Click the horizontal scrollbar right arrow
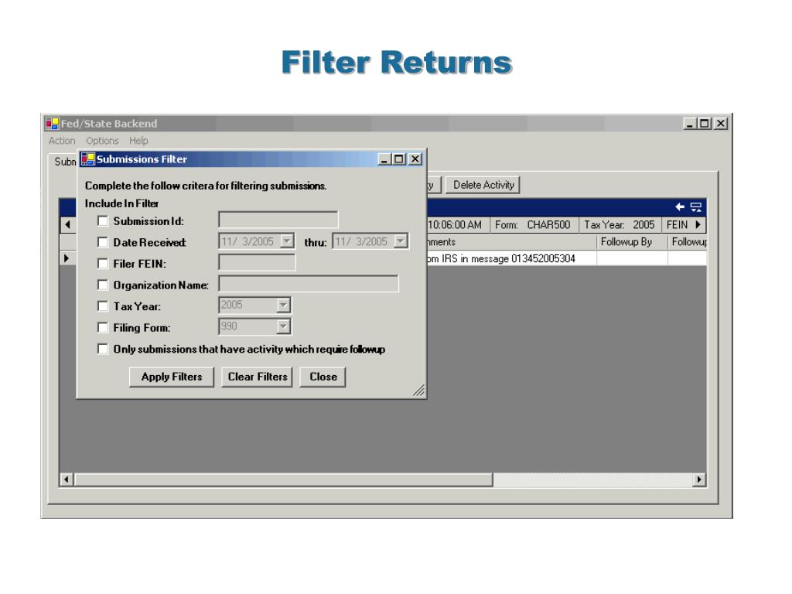Viewport: 792px width, 594px height. click(699, 480)
